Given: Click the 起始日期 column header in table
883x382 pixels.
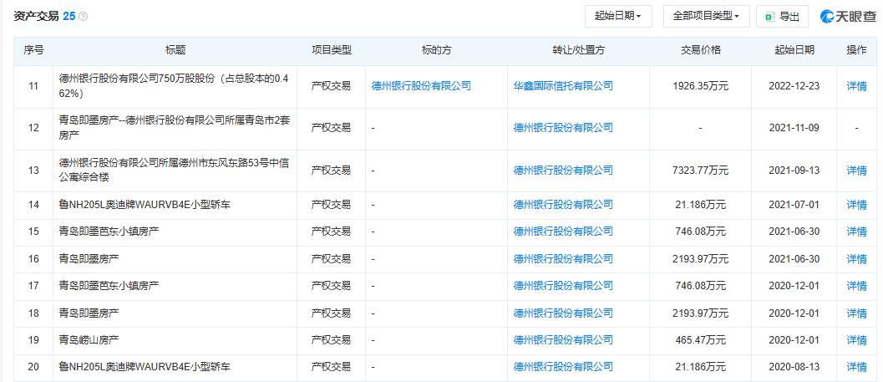Looking at the screenshot, I should [x=794, y=50].
